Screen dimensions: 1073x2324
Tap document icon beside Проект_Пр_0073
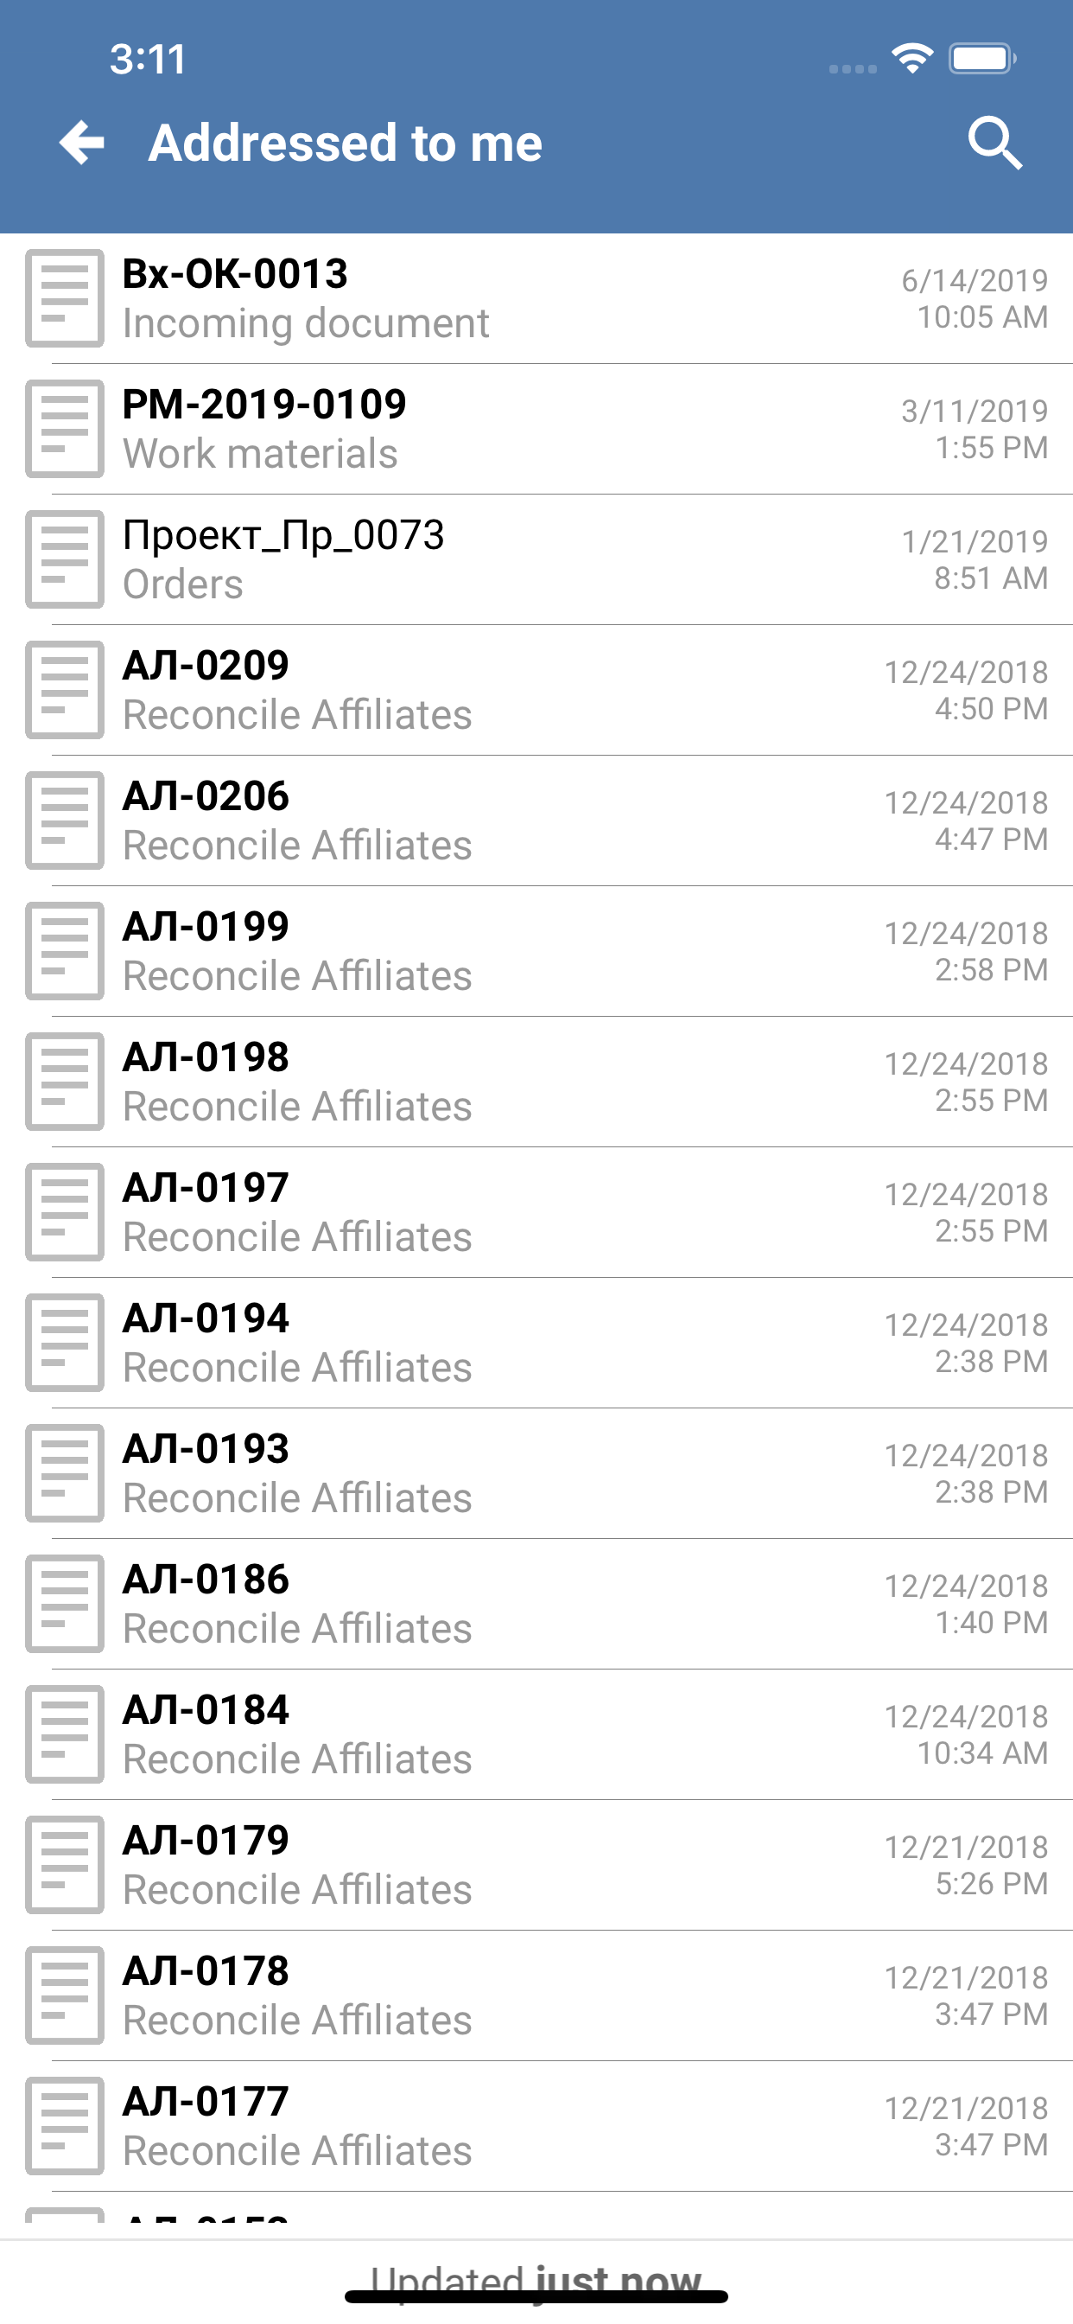(x=65, y=559)
